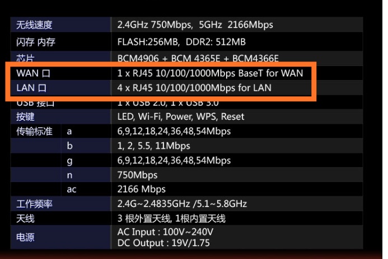Select the FLASH:256MB memory value
The image size is (388, 259).
[x=148, y=42]
